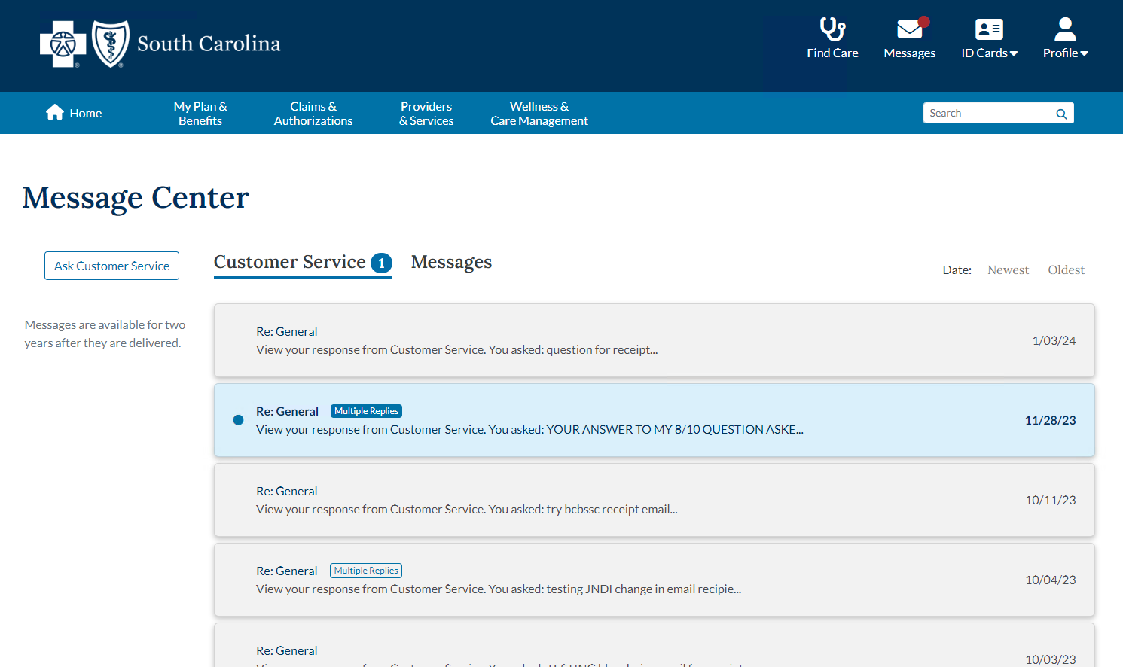This screenshot has width=1123, height=667.
Task: Click the 'Date:' sort label
Action: (x=957, y=270)
